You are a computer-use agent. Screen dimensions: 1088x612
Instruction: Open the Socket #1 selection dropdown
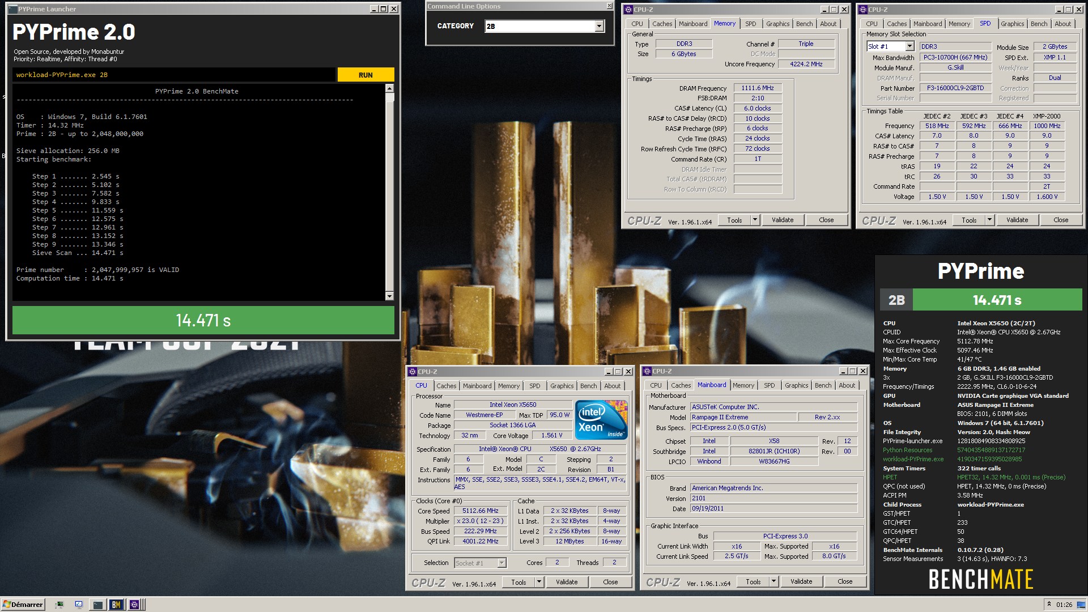click(501, 563)
